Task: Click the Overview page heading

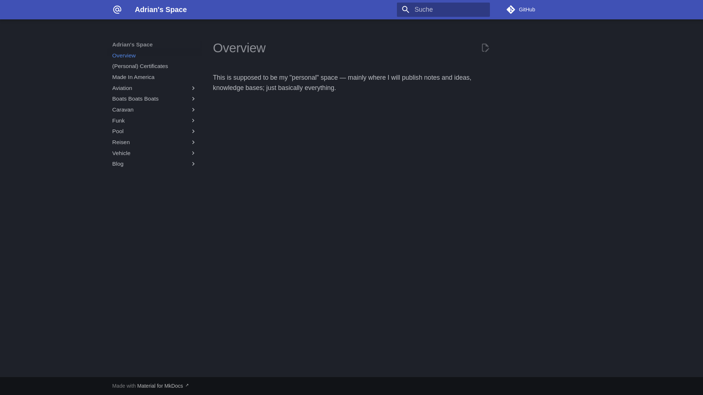Action: pos(239,48)
